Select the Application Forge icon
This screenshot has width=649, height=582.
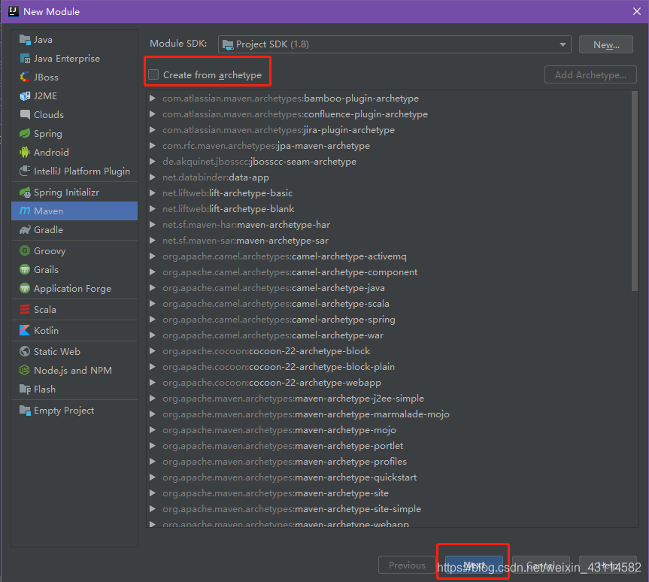[x=25, y=288]
